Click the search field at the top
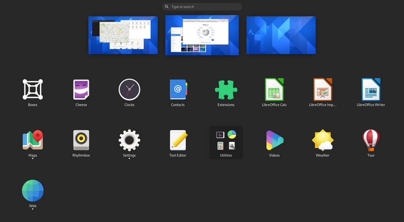This screenshot has height=222, width=404. click(x=202, y=6)
